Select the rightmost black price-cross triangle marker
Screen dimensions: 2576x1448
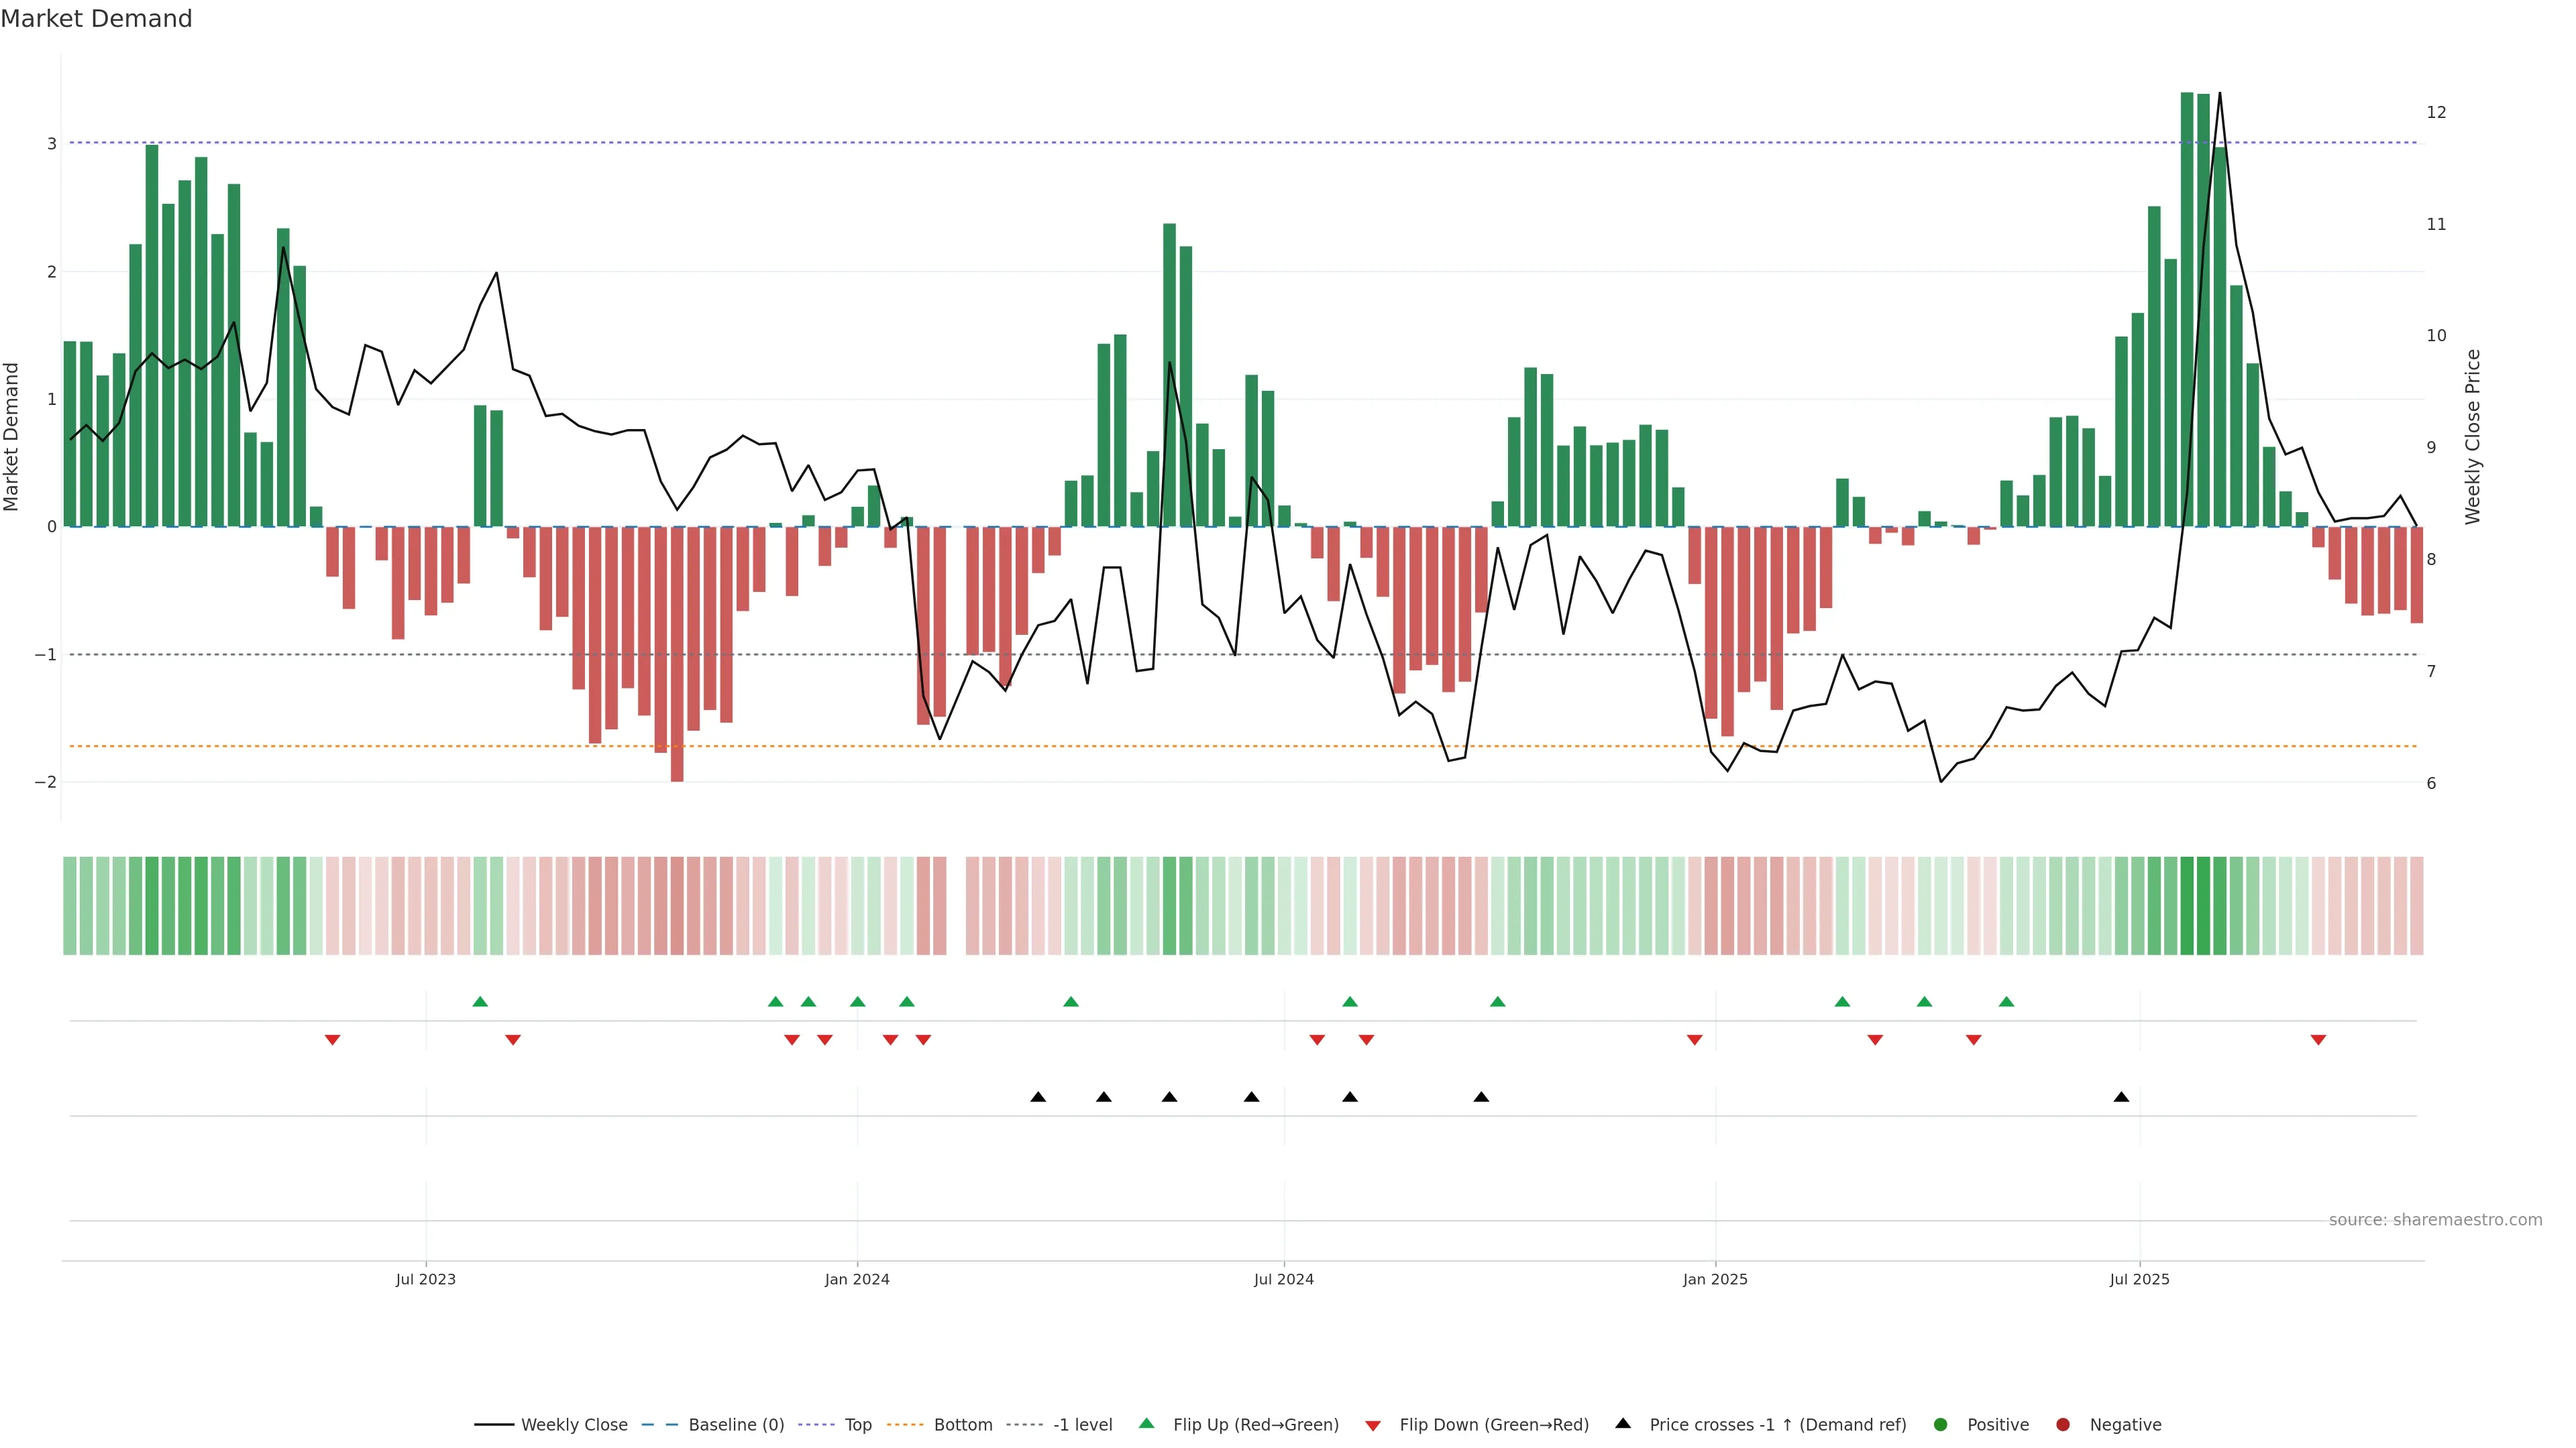click(x=2121, y=1097)
